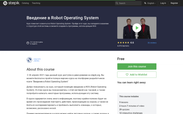This screenshot has width=183, height=114.
Task: Open the 36 reviews link
Action: click(152, 43)
